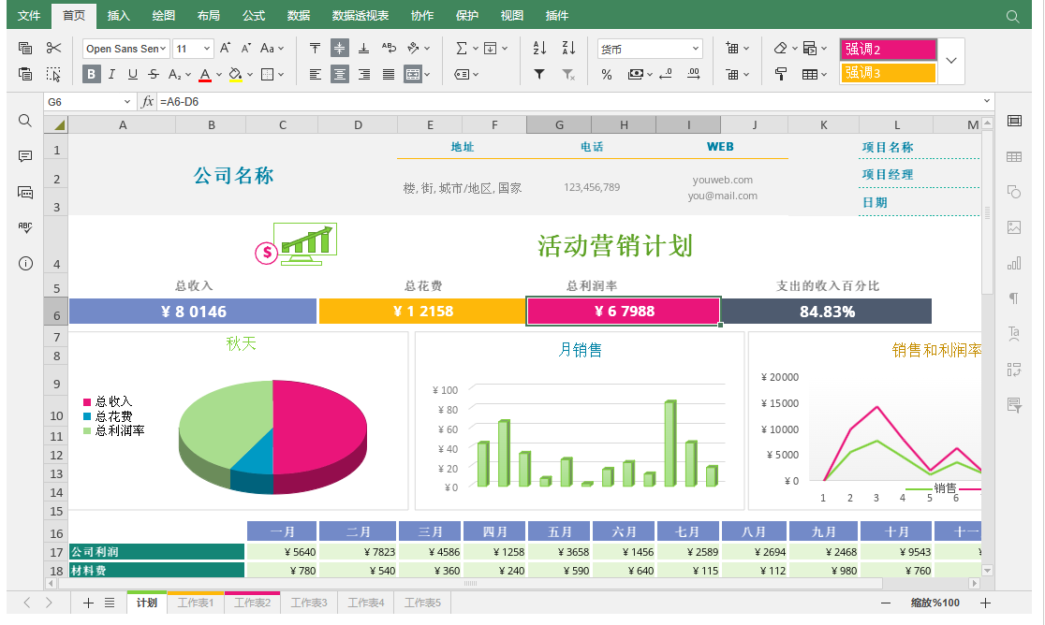The height and width of the screenshot is (625, 1045).
Task: Apply percent style format
Action: [x=607, y=74]
